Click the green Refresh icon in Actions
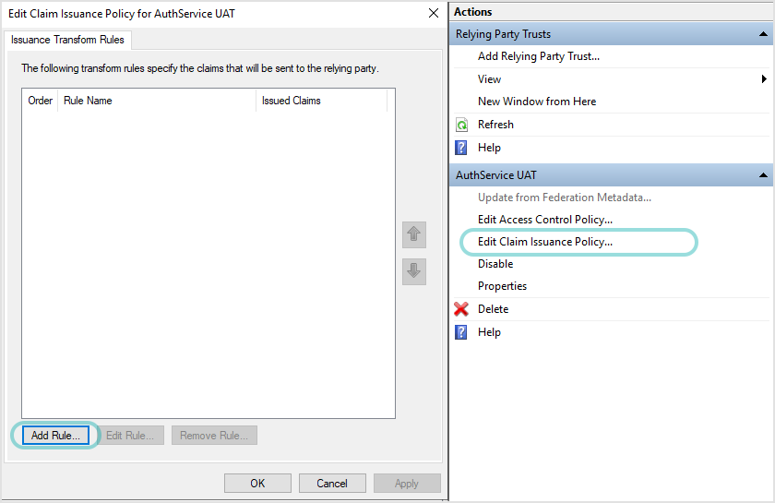This screenshot has width=775, height=503. (x=461, y=125)
